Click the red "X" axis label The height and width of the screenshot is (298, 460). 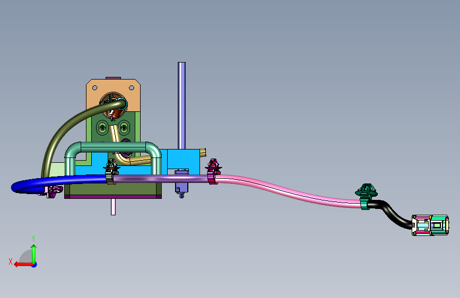pos(11,261)
